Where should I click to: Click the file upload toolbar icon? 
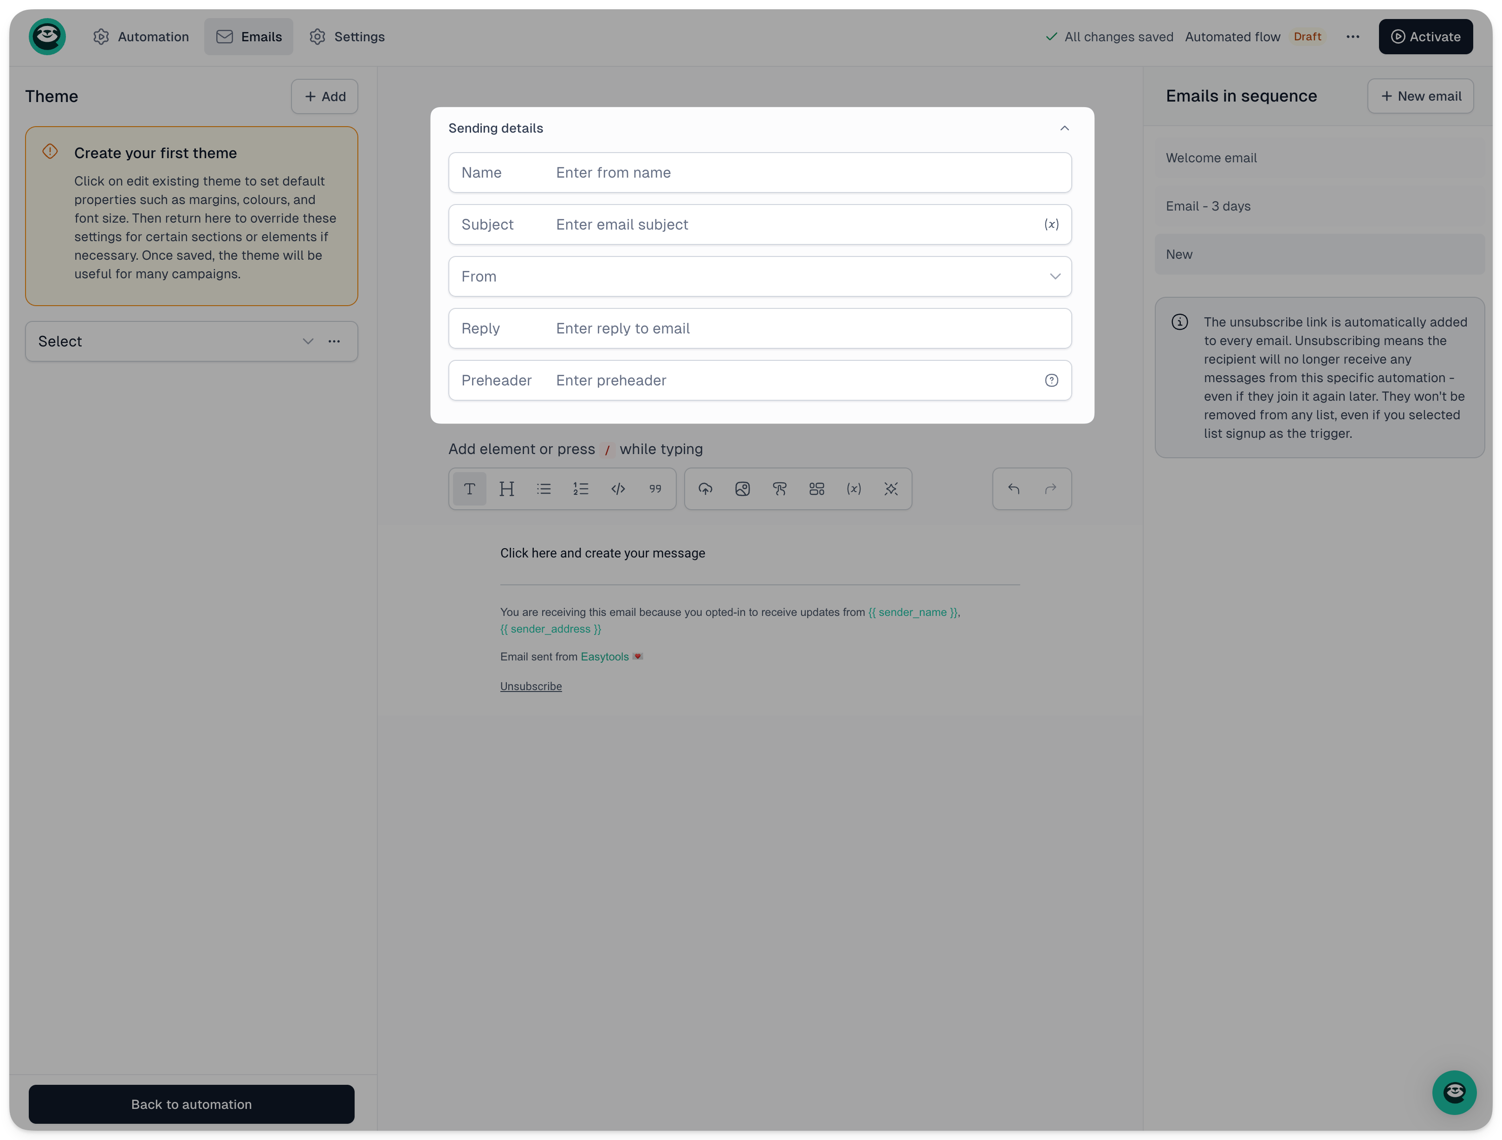click(x=706, y=488)
